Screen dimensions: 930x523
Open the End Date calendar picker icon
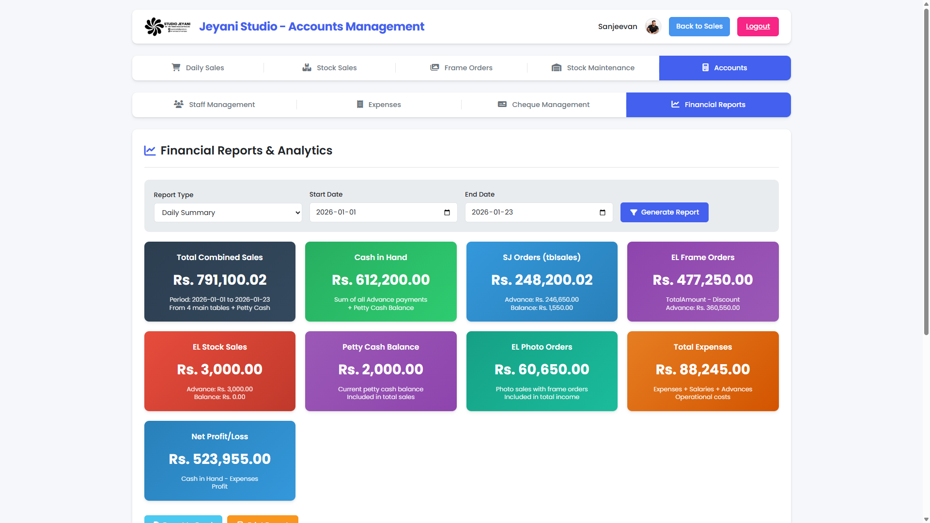(x=603, y=213)
